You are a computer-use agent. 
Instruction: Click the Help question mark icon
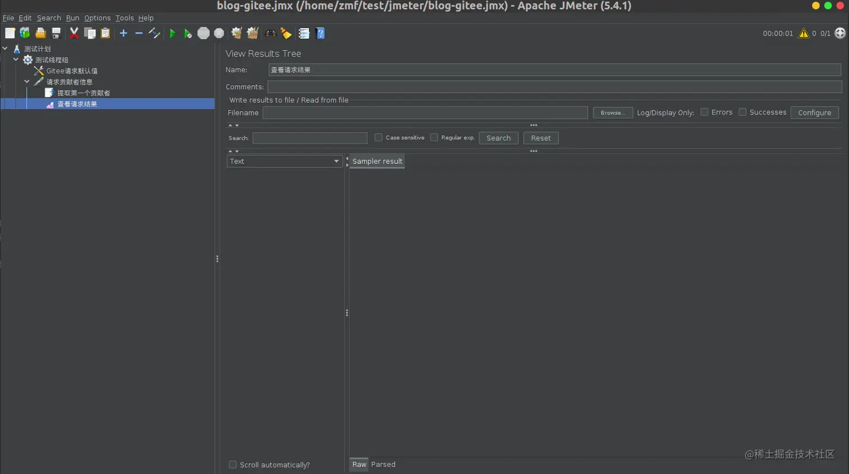coord(320,33)
